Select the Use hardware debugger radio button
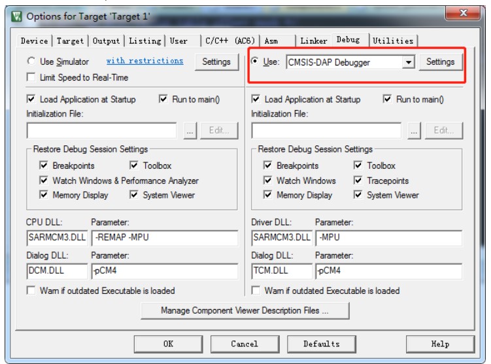 coord(255,61)
